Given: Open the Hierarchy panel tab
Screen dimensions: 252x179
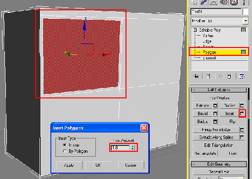Looking at the screenshot, I should coord(213,2).
